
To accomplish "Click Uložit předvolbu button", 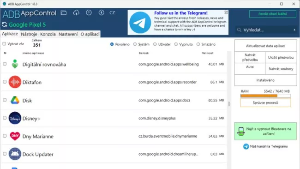I will point(281,57).
